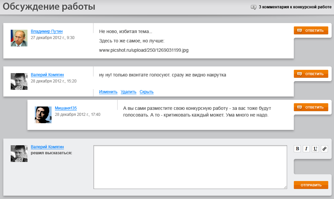Screen dimensions: 334x199
Task: Open Валерий Комягин profile link in second comment
Action: 47,74
